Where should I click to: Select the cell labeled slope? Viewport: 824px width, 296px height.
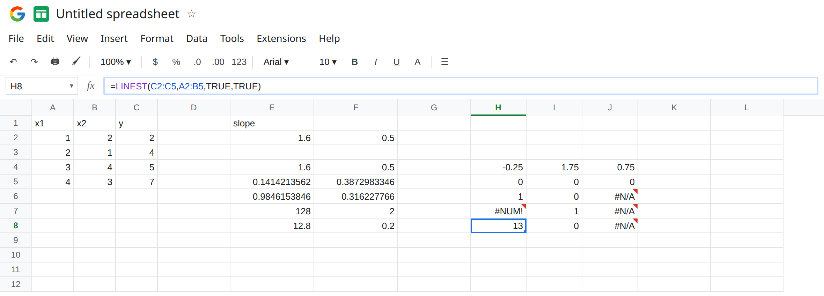pos(272,123)
